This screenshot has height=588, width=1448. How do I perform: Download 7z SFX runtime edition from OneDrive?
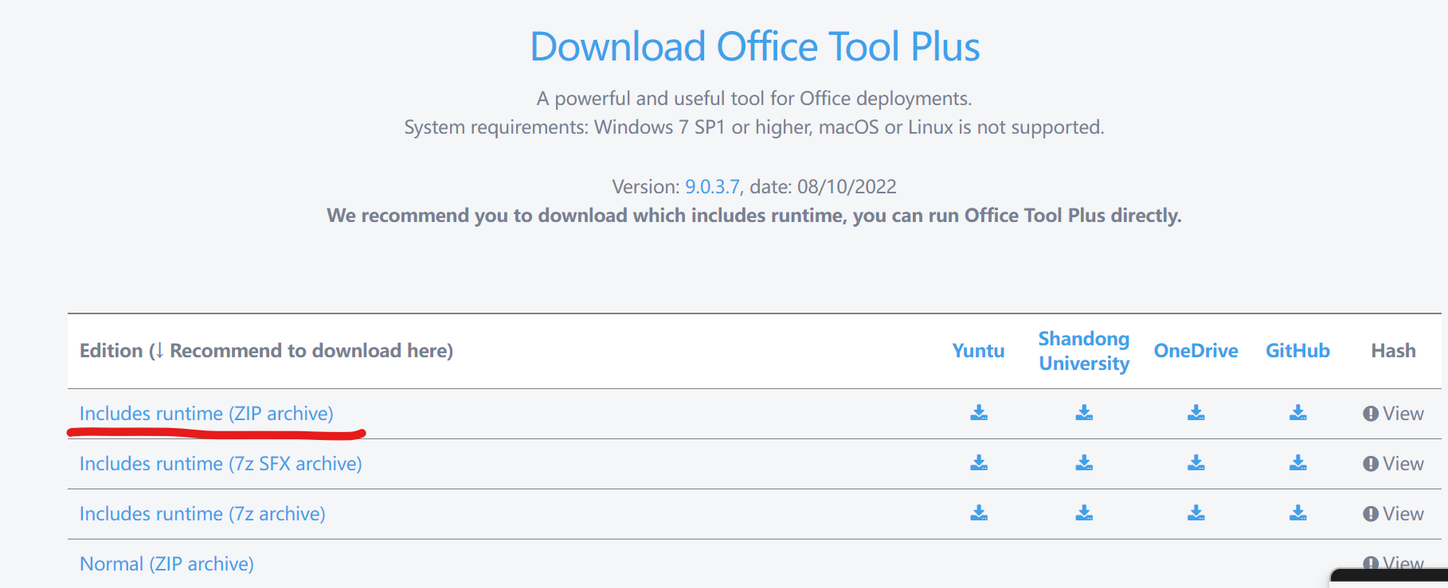click(x=1196, y=463)
